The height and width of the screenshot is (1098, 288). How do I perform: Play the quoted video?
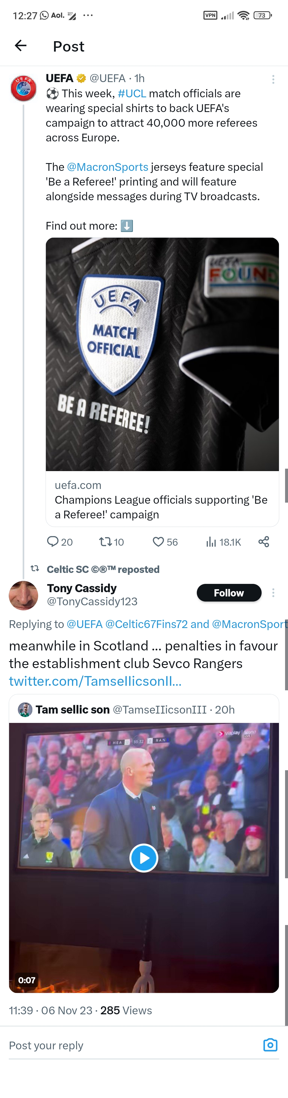coord(144,858)
